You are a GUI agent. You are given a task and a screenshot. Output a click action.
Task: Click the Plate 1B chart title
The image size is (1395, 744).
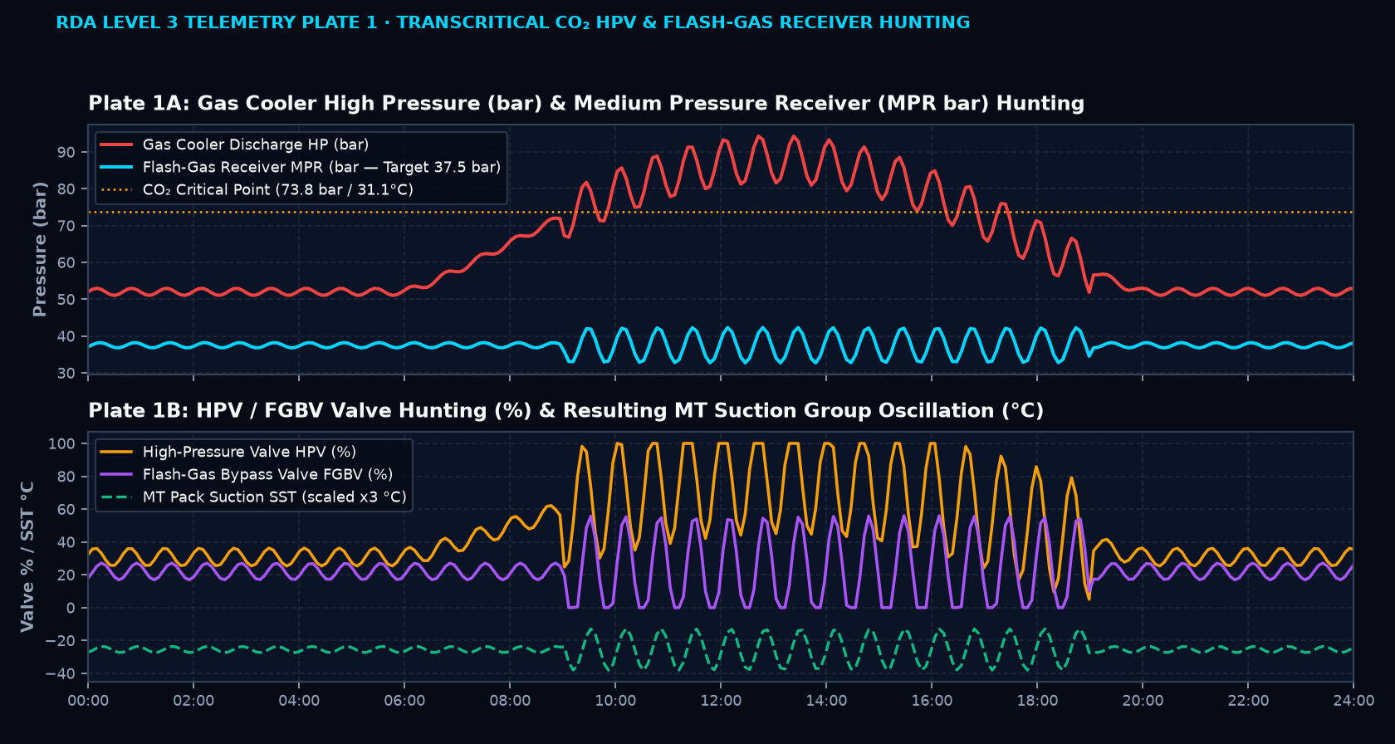point(566,410)
